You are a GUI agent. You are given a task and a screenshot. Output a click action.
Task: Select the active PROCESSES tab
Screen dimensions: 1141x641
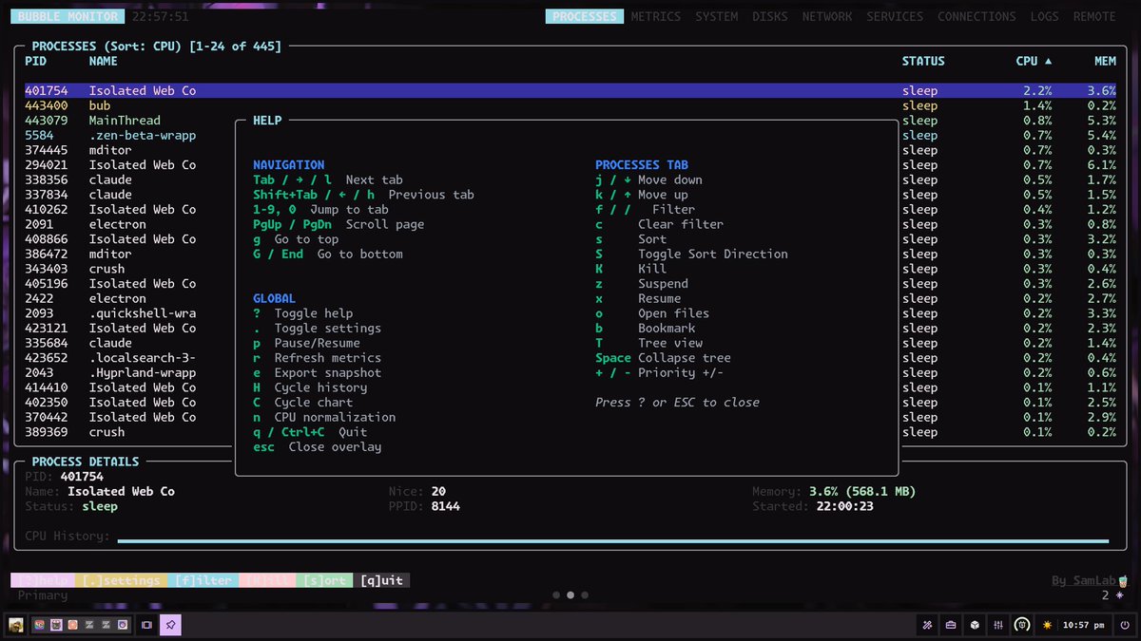(584, 16)
